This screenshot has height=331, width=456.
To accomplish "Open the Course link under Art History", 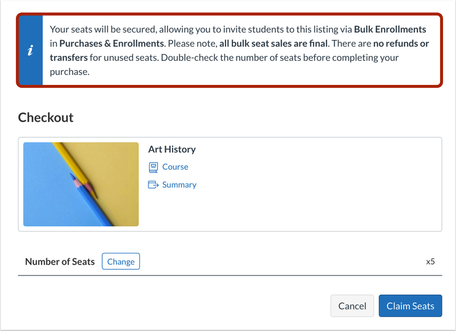I will pos(175,167).
